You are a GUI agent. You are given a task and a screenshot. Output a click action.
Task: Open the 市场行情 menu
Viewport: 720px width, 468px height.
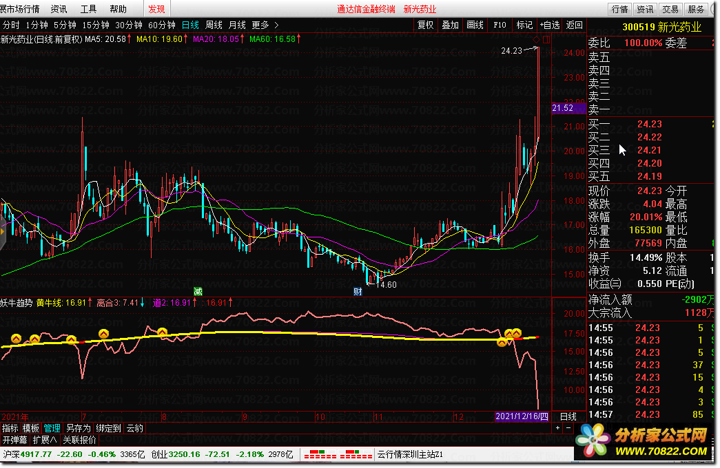pyautogui.click(x=20, y=9)
